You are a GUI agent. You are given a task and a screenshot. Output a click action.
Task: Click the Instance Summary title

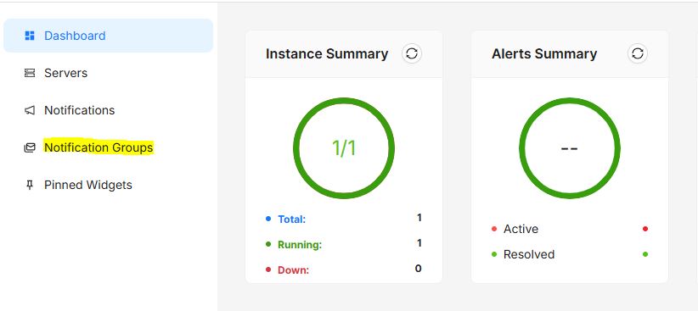pyautogui.click(x=327, y=53)
